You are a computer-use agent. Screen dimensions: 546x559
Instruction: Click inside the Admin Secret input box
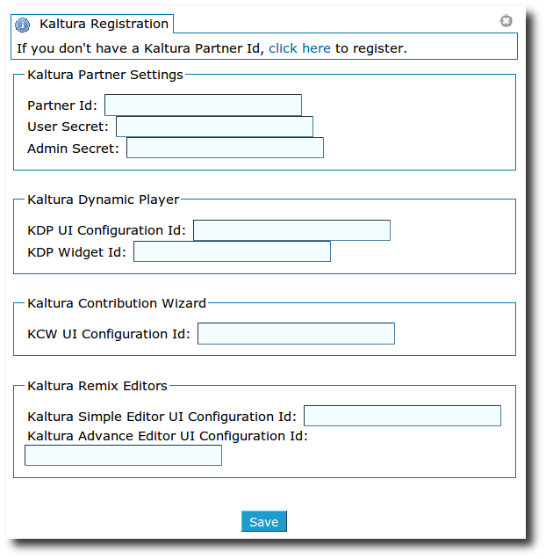225,148
